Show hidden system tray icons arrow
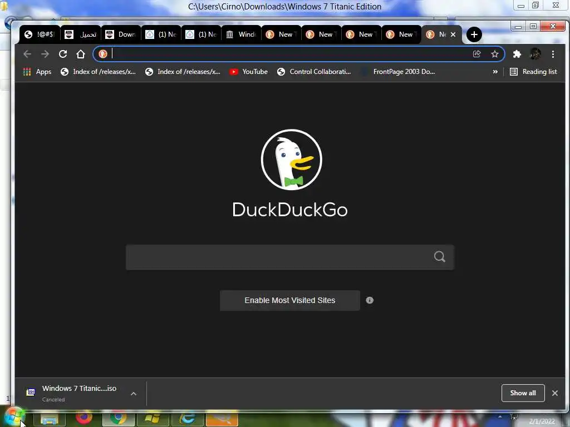 pos(500,416)
